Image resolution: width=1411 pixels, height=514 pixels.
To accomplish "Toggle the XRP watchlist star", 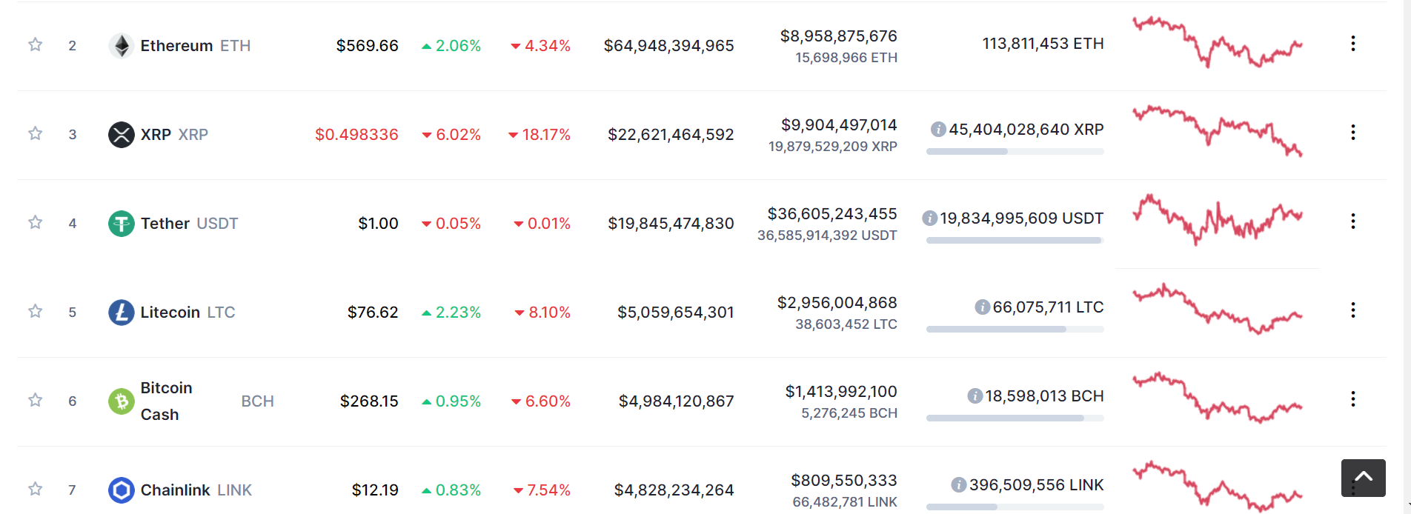I will pos(35,133).
